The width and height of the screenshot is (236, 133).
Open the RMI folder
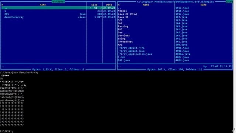pos(120,30)
